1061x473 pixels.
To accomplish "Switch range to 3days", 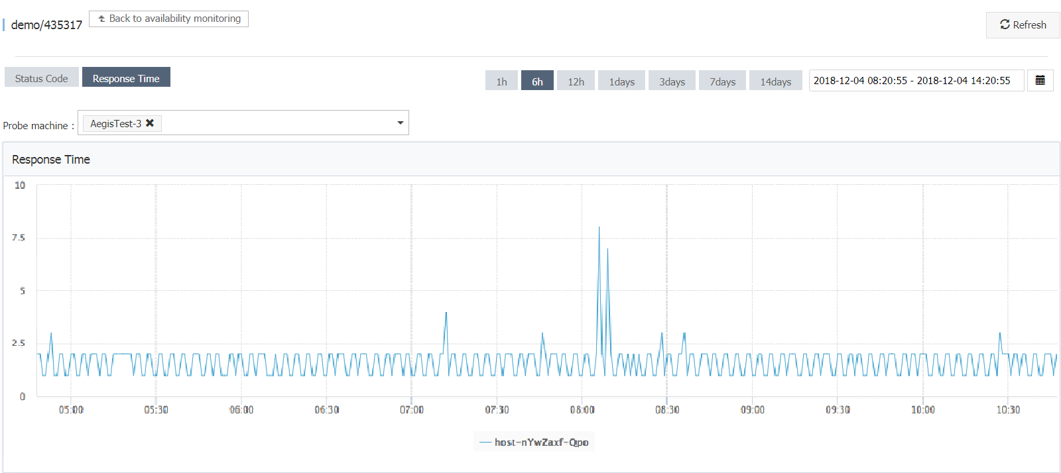I will click(672, 81).
